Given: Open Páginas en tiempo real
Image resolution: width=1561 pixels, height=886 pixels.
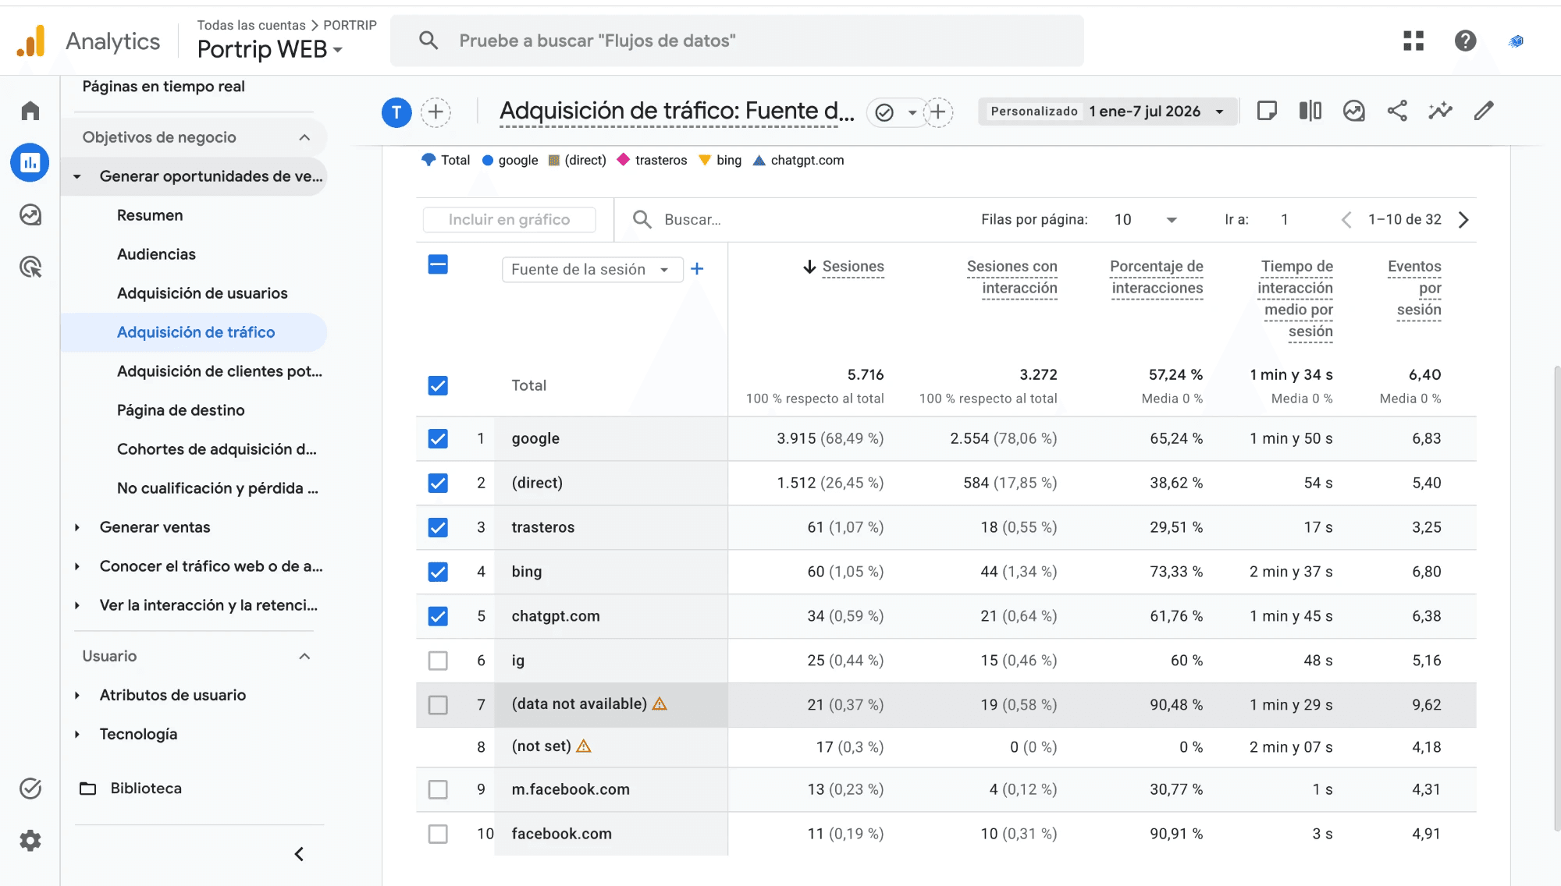Looking at the screenshot, I should [x=163, y=87].
